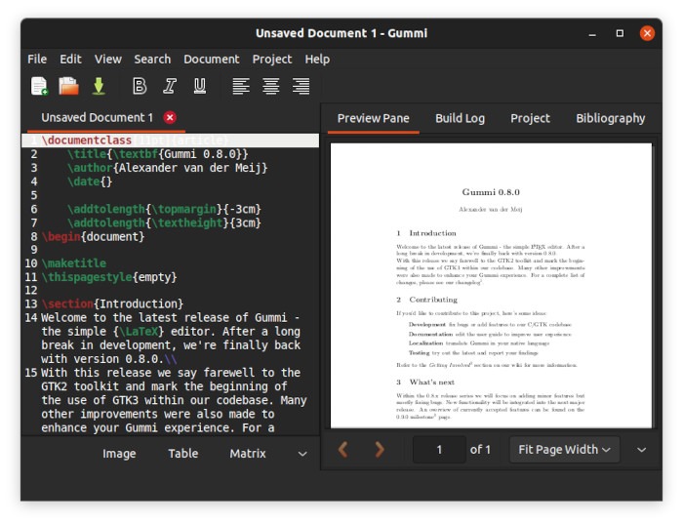Minimize the Gummi window
The image size is (683, 524).
click(592, 33)
